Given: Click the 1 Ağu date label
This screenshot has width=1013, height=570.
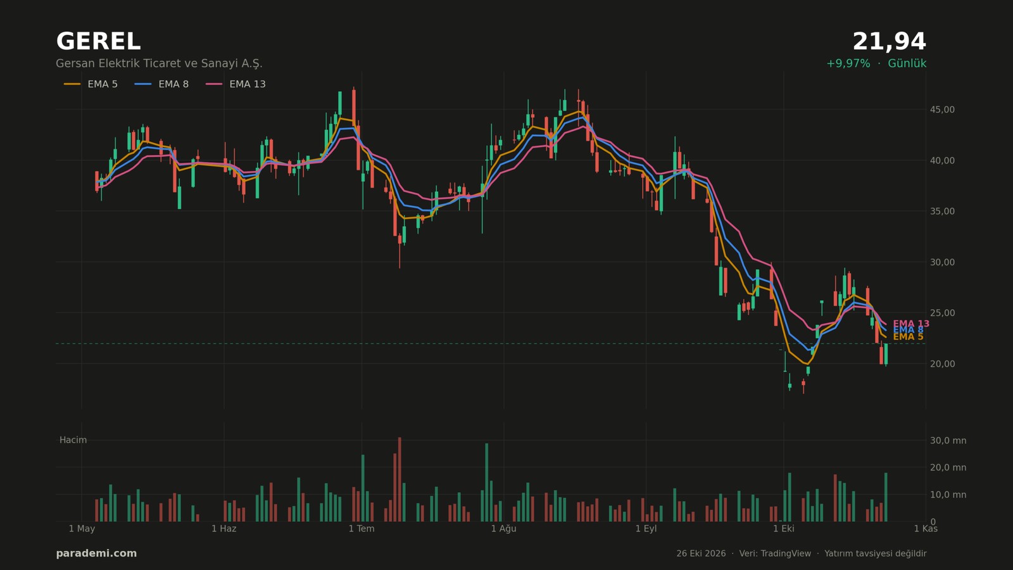Looking at the screenshot, I should [504, 528].
